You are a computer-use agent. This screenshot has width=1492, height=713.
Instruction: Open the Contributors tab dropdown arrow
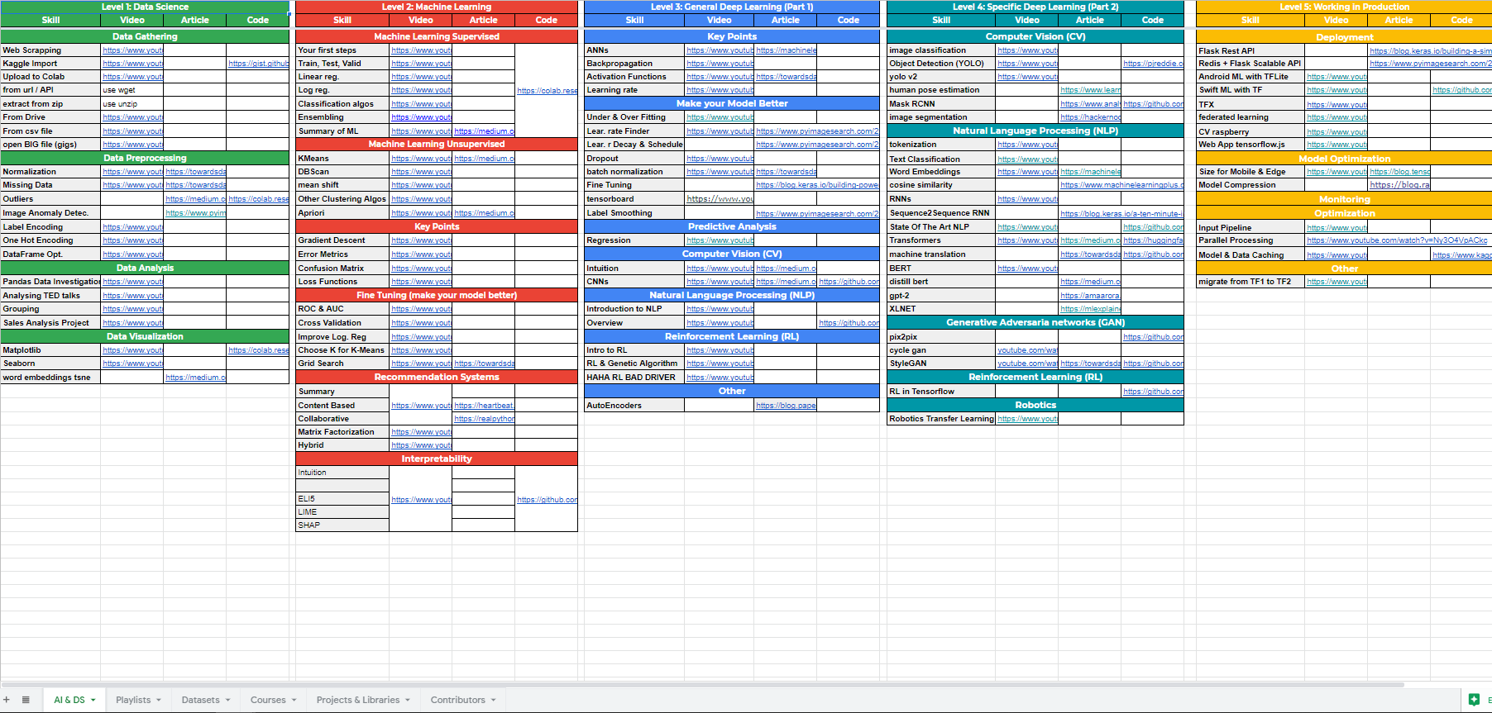point(494,700)
